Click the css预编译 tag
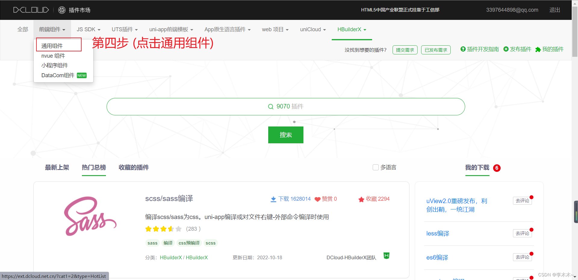The height and width of the screenshot is (280, 578). click(x=189, y=243)
